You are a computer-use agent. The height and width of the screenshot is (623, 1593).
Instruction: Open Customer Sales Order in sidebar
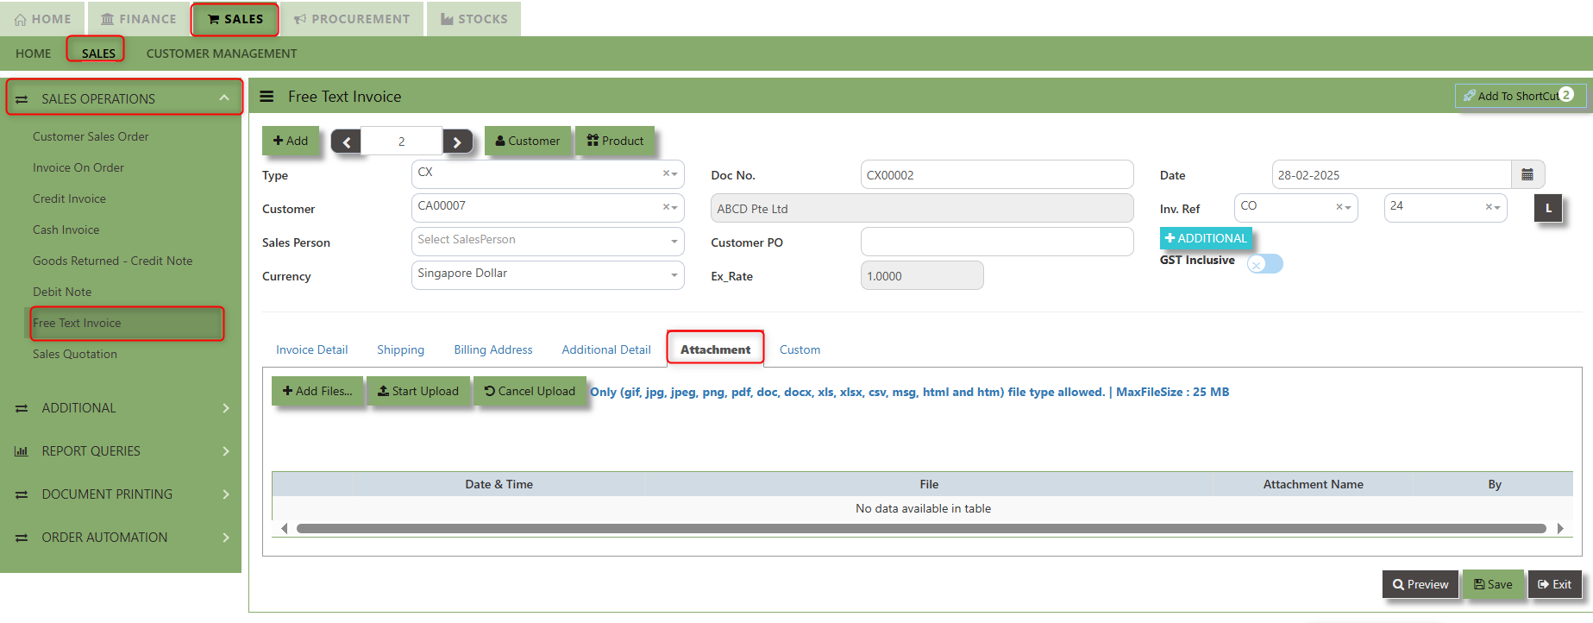(91, 136)
